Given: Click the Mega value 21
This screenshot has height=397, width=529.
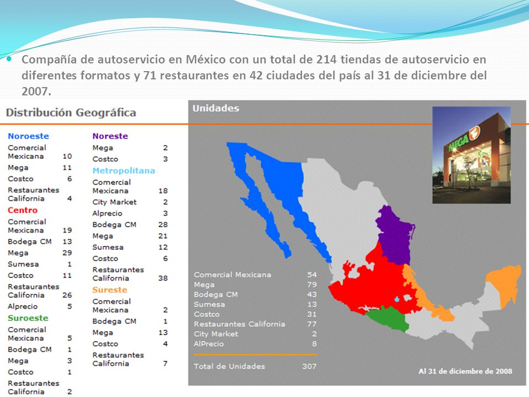Looking at the screenshot, I should click(x=163, y=236).
